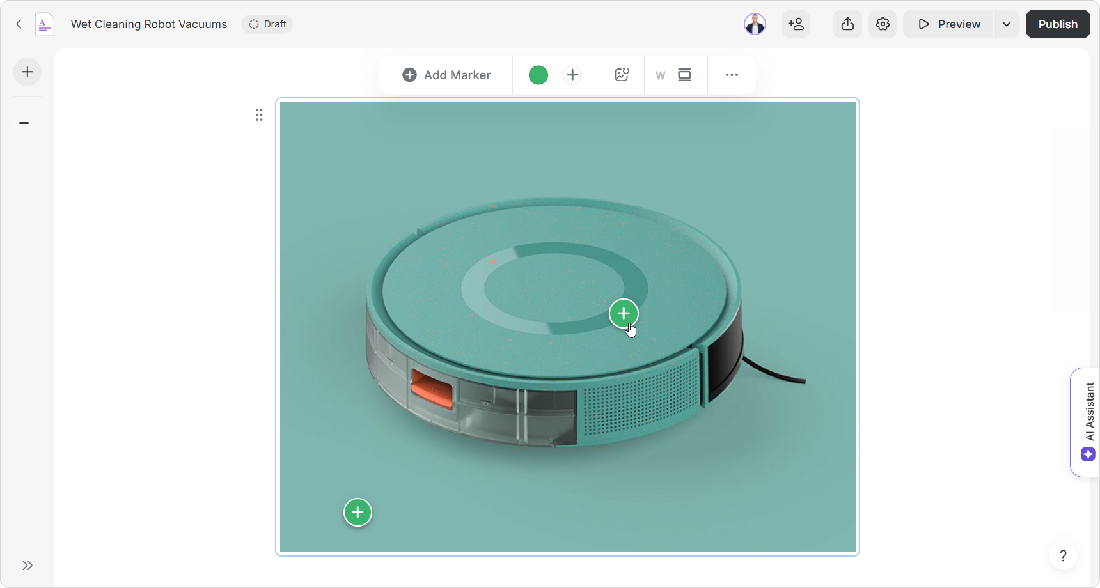The height and width of the screenshot is (588, 1100).
Task: Click the Preview button
Action: 948,24
